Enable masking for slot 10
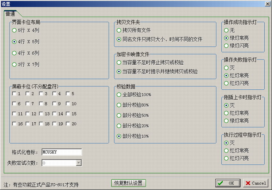This screenshot has height=190, width=272. pyautogui.click(x=68, y=104)
